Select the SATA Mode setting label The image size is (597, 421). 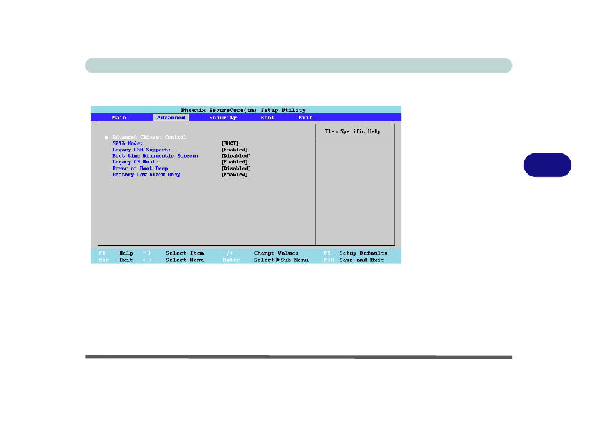[x=128, y=143]
